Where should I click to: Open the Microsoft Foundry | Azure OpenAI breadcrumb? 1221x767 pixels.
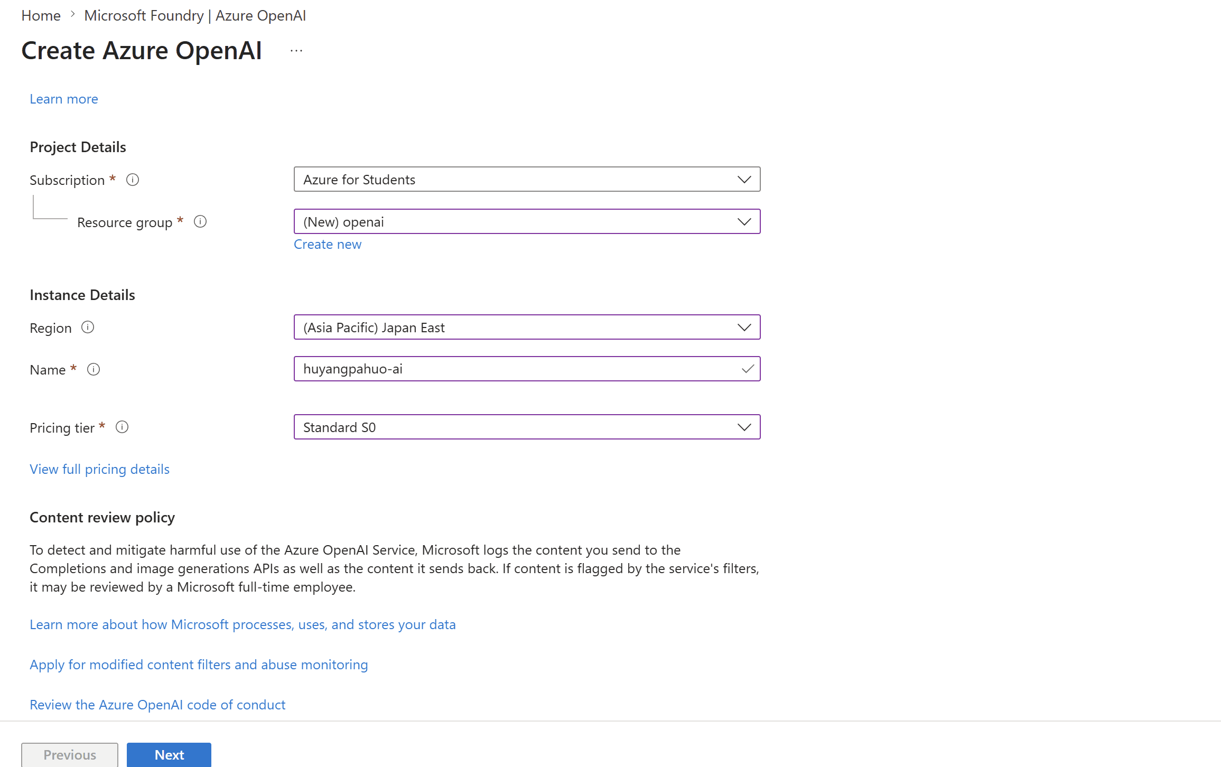[x=195, y=15]
